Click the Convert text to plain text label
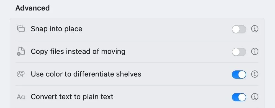Screen dimensions: 275x108 72,97
